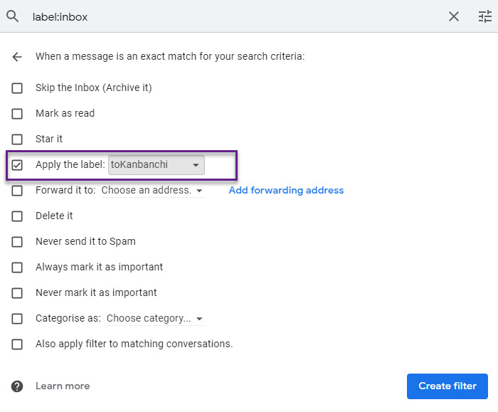Viewport: 498px width, 412px height.
Task: Click Add forwarding address link
Action: pyautogui.click(x=286, y=190)
